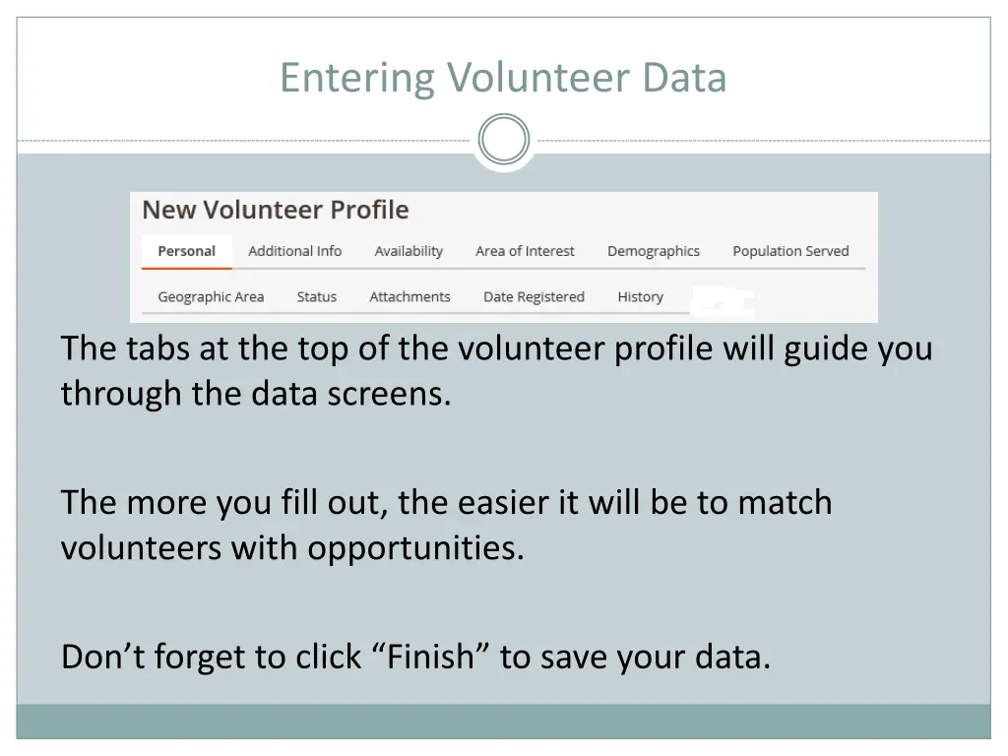The image size is (1008, 756).
Task: Click the dashed divider line under the title
Action: (x=246, y=141)
